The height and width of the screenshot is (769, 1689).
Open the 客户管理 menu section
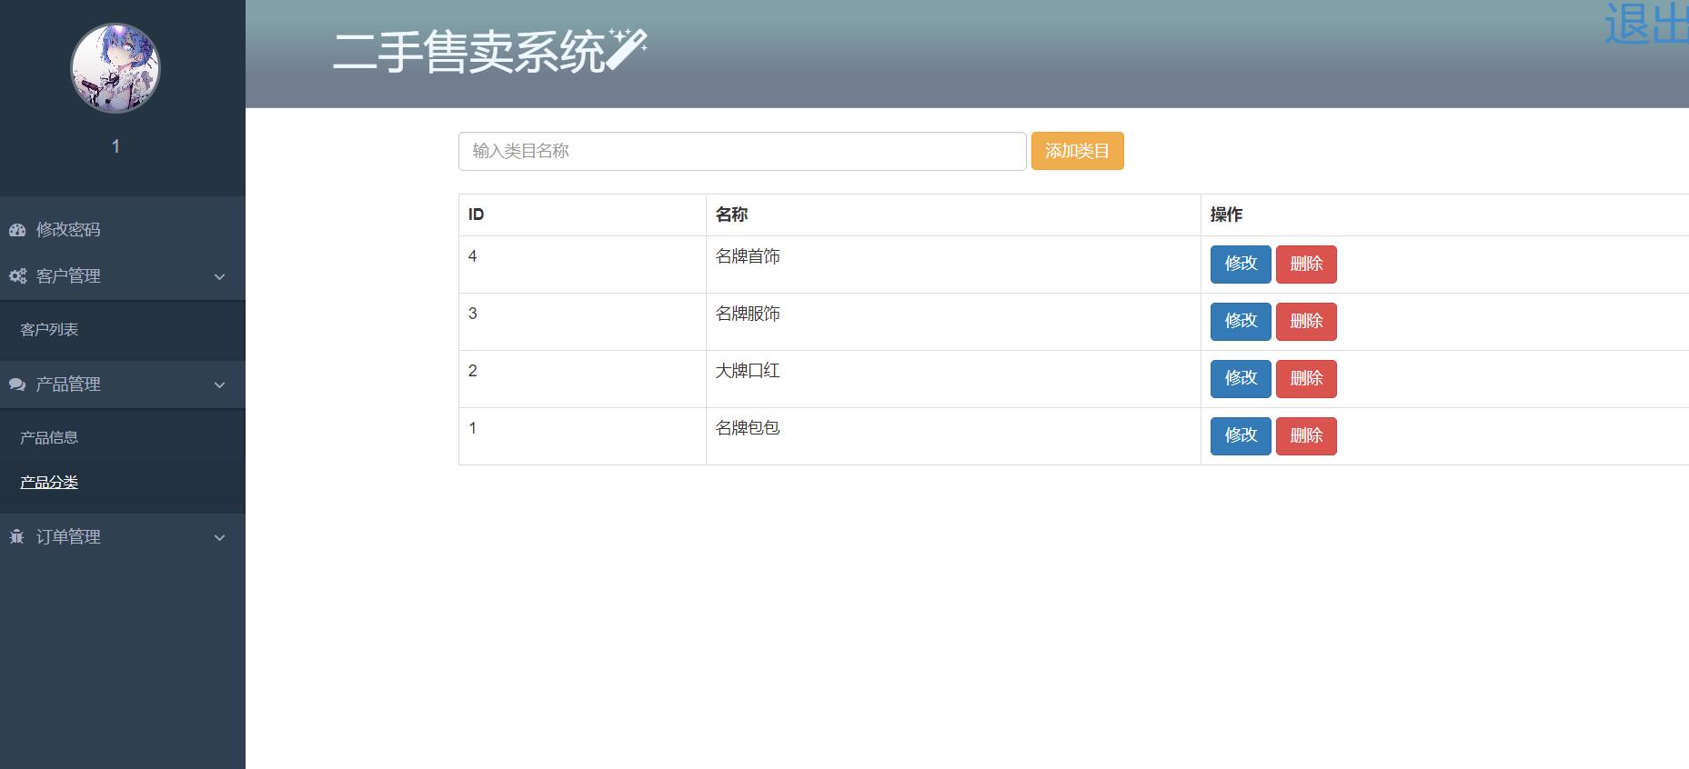[123, 276]
